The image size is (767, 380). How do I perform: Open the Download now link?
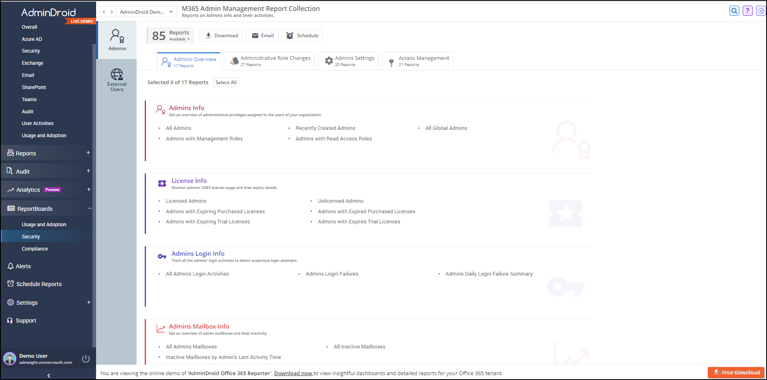tap(293, 373)
